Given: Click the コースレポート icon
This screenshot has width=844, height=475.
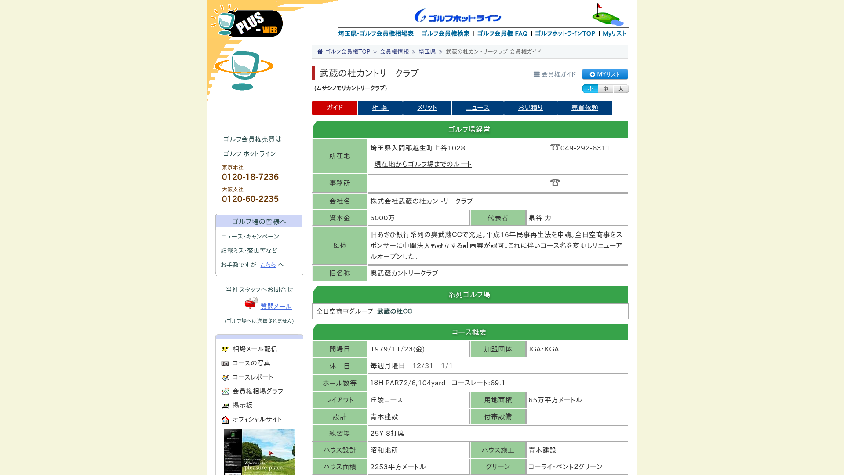Looking at the screenshot, I should coord(225,377).
